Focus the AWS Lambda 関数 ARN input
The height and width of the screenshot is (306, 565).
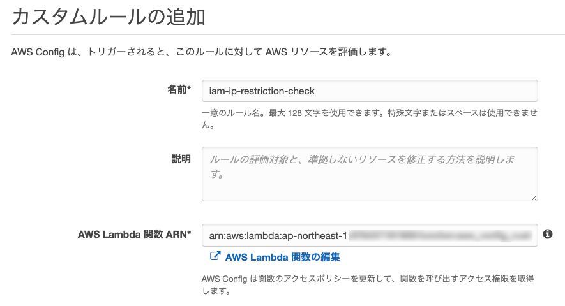(x=369, y=235)
